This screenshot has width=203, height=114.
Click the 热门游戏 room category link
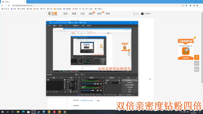point(87,100)
